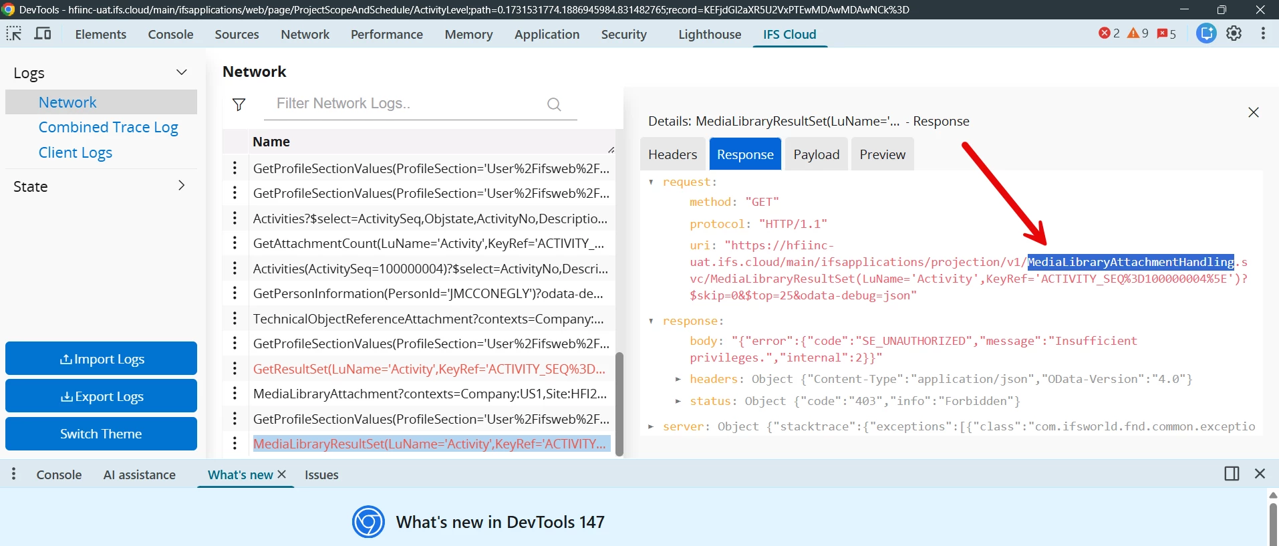Click the dock side toggle icon in drawer
Image resolution: width=1279 pixels, height=546 pixels.
point(1232,474)
